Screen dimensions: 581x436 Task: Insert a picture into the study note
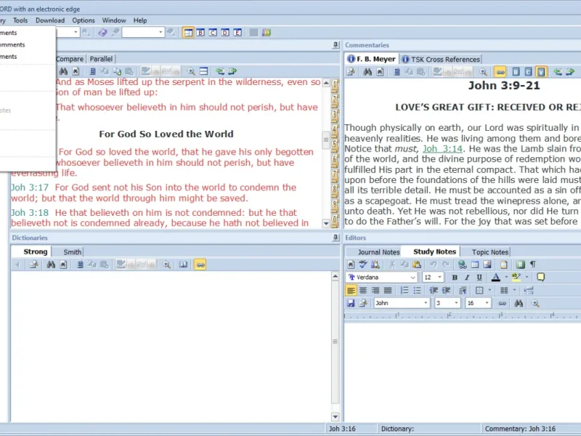coord(487,265)
